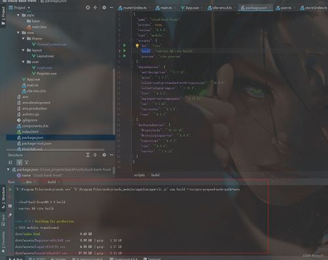Click the layout icon in Run panel sidebar
The image size is (328, 260).
pyautogui.click(x=10, y=206)
